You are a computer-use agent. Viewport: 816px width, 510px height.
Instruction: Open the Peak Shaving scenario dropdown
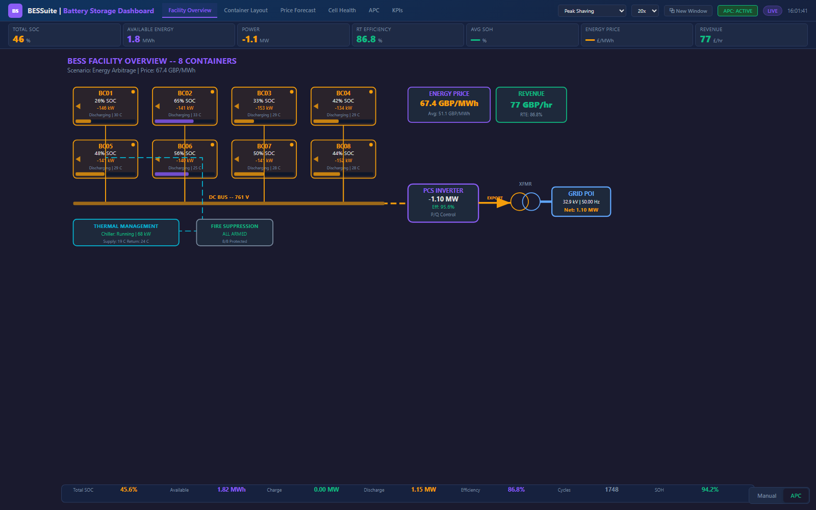click(592, 10)
